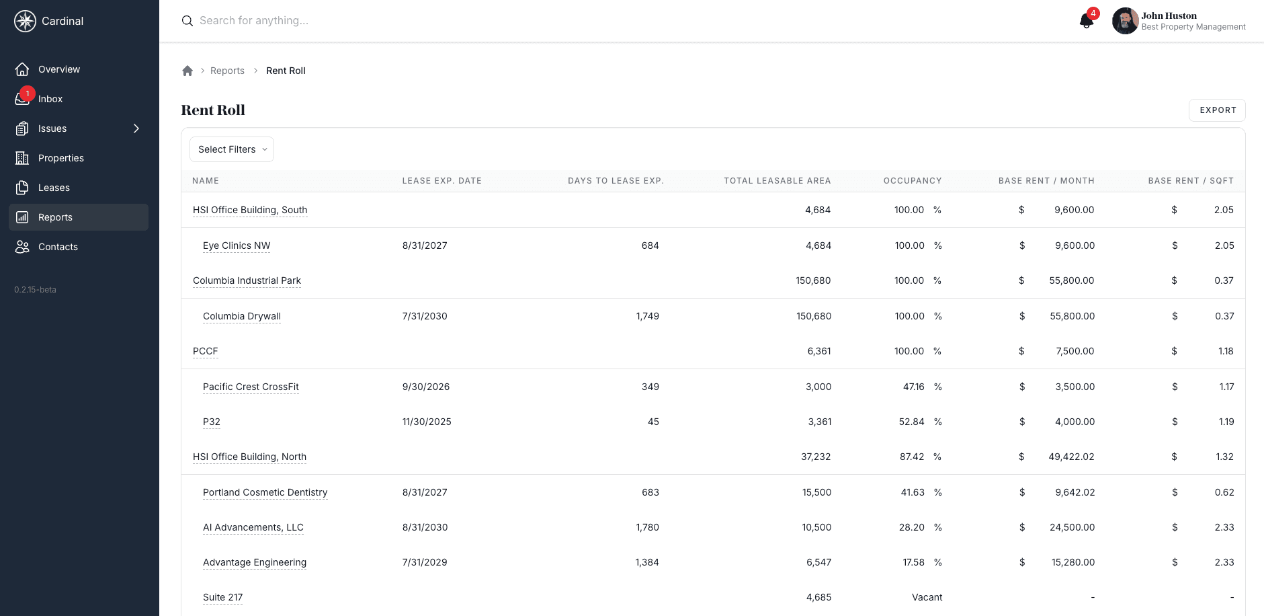Image resolution: width=1264 pixels, height=616 pixels.
Task: Click the Contacts people icon
Action: [22, 247]
